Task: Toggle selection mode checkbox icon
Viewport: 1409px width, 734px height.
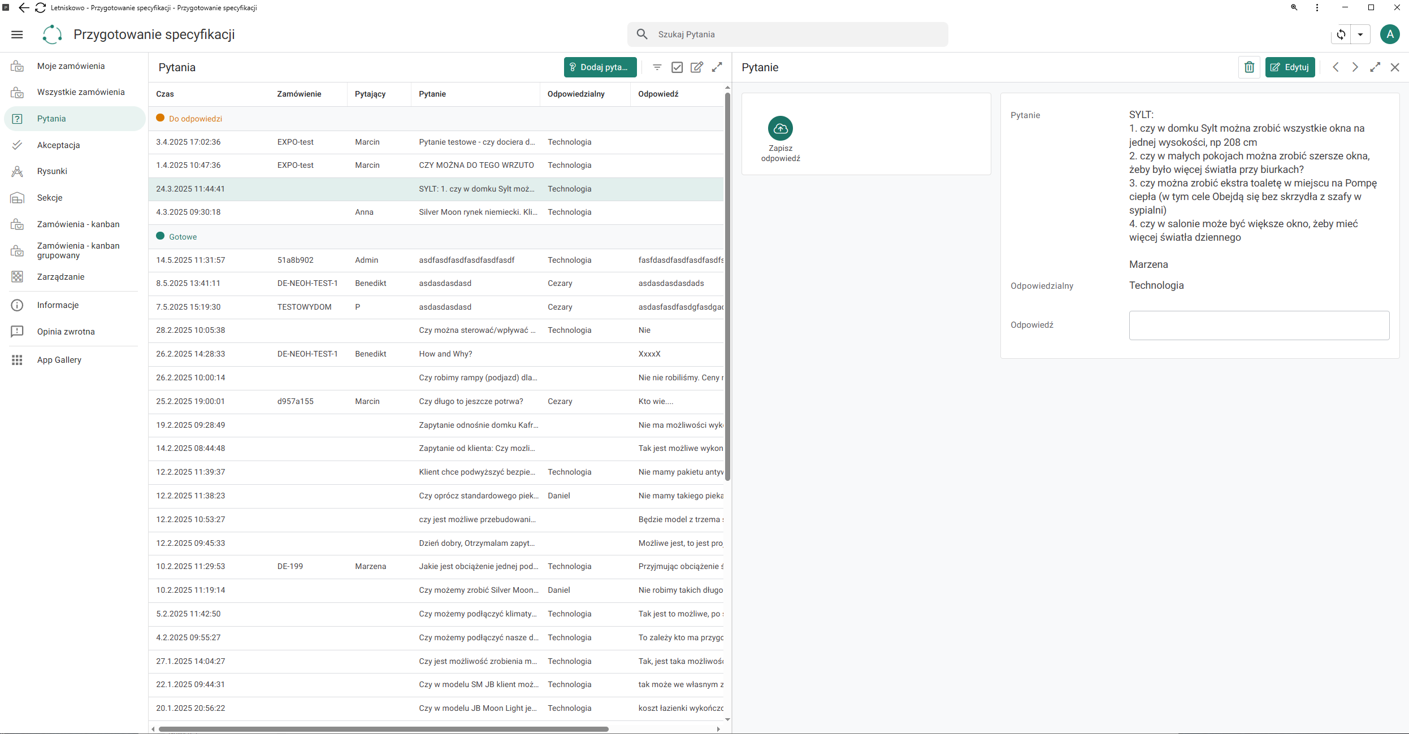Action: coord(677,67)
